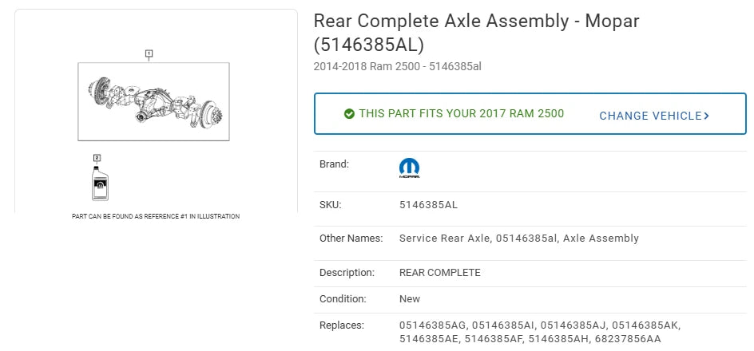Click the Replaces part numbers list
The image size is (754, 351).
(x=540, y=332)
